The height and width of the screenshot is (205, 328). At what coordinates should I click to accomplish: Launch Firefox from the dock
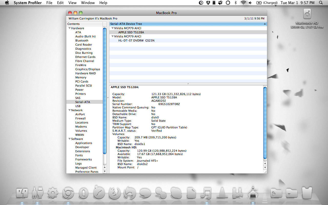115,193
